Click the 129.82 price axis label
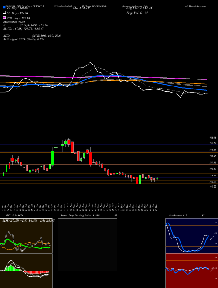The width and height of the screenshot is (218, 288). tap(213, 163)
